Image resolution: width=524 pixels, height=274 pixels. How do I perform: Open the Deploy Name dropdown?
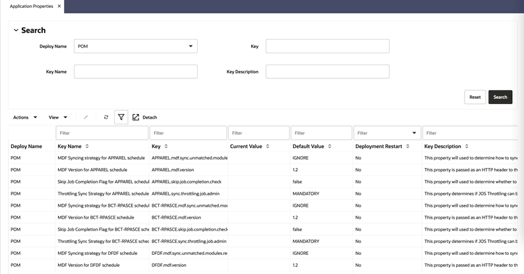click(136, 46)
